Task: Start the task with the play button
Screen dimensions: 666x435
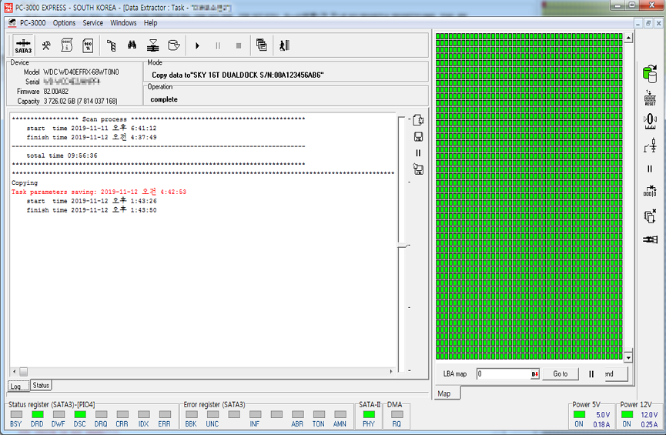Action: pos(197,45)
